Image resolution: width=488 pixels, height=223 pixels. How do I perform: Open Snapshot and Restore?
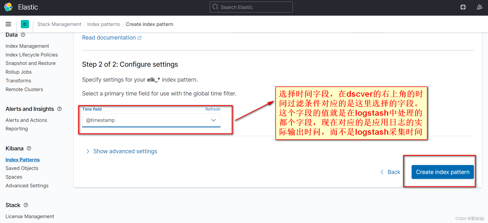[31, 63]
